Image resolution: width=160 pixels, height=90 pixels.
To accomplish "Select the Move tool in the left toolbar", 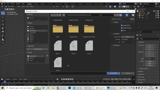I will [3, 21].
